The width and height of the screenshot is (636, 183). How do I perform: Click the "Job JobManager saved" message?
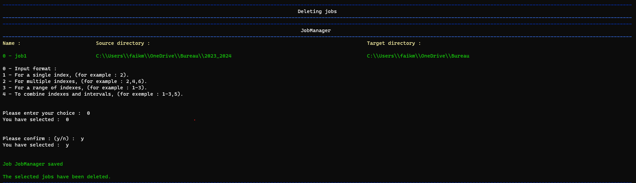tap(32, 164)
